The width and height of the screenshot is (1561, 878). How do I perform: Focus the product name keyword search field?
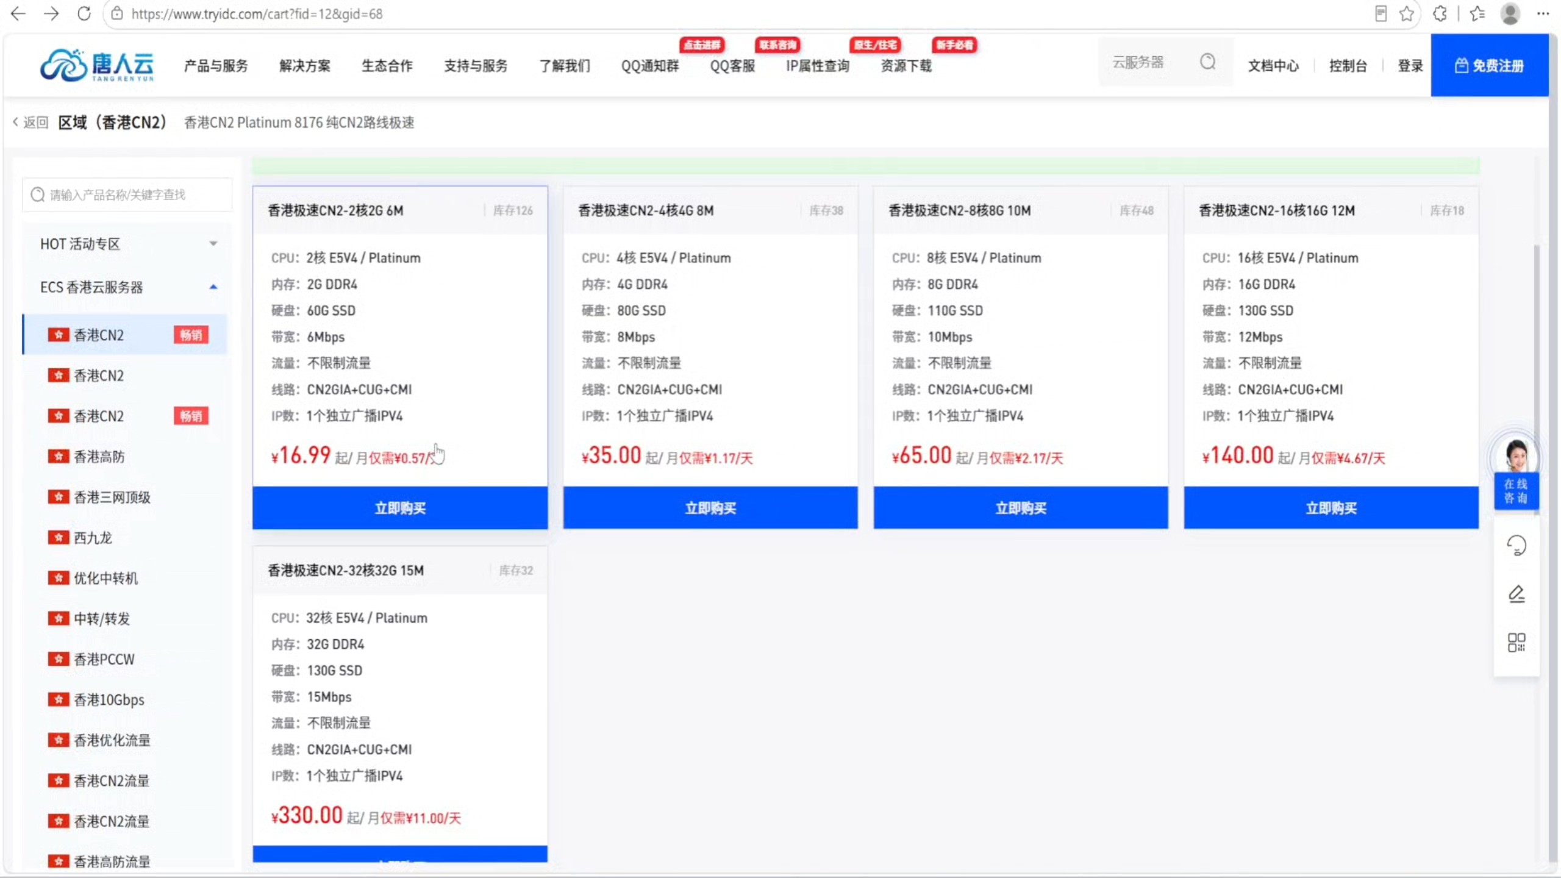(127, 195)
